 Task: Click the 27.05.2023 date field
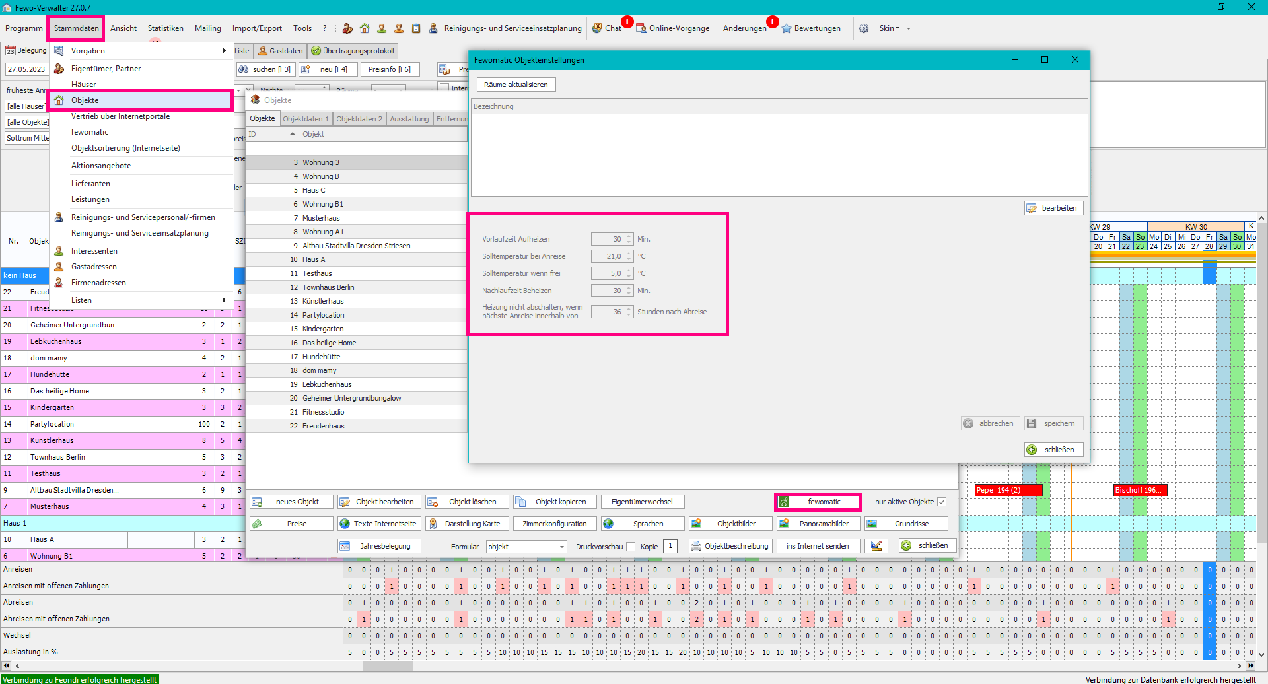[x=26, y=69]
